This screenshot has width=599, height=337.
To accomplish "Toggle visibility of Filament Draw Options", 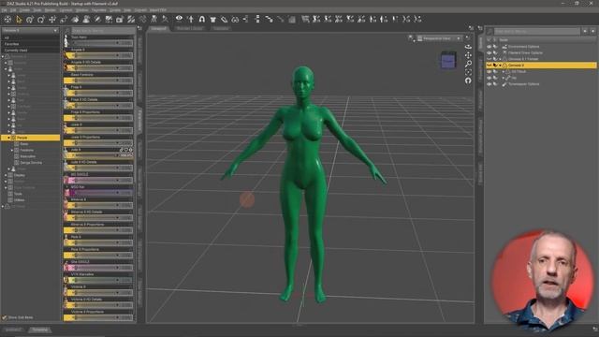I will pyautogui.click(x=489, y=52).
